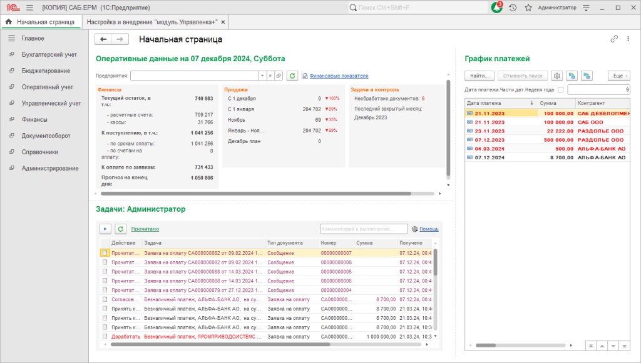The image size is (641, 363).
Task: Open the notifications bell icon
Action: [496, 7]
